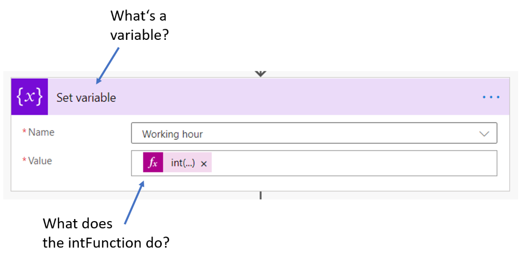The height and width of the screenshot is (262, 531).
Task: Select the int(...) expression token
Action: coord(183,163)
